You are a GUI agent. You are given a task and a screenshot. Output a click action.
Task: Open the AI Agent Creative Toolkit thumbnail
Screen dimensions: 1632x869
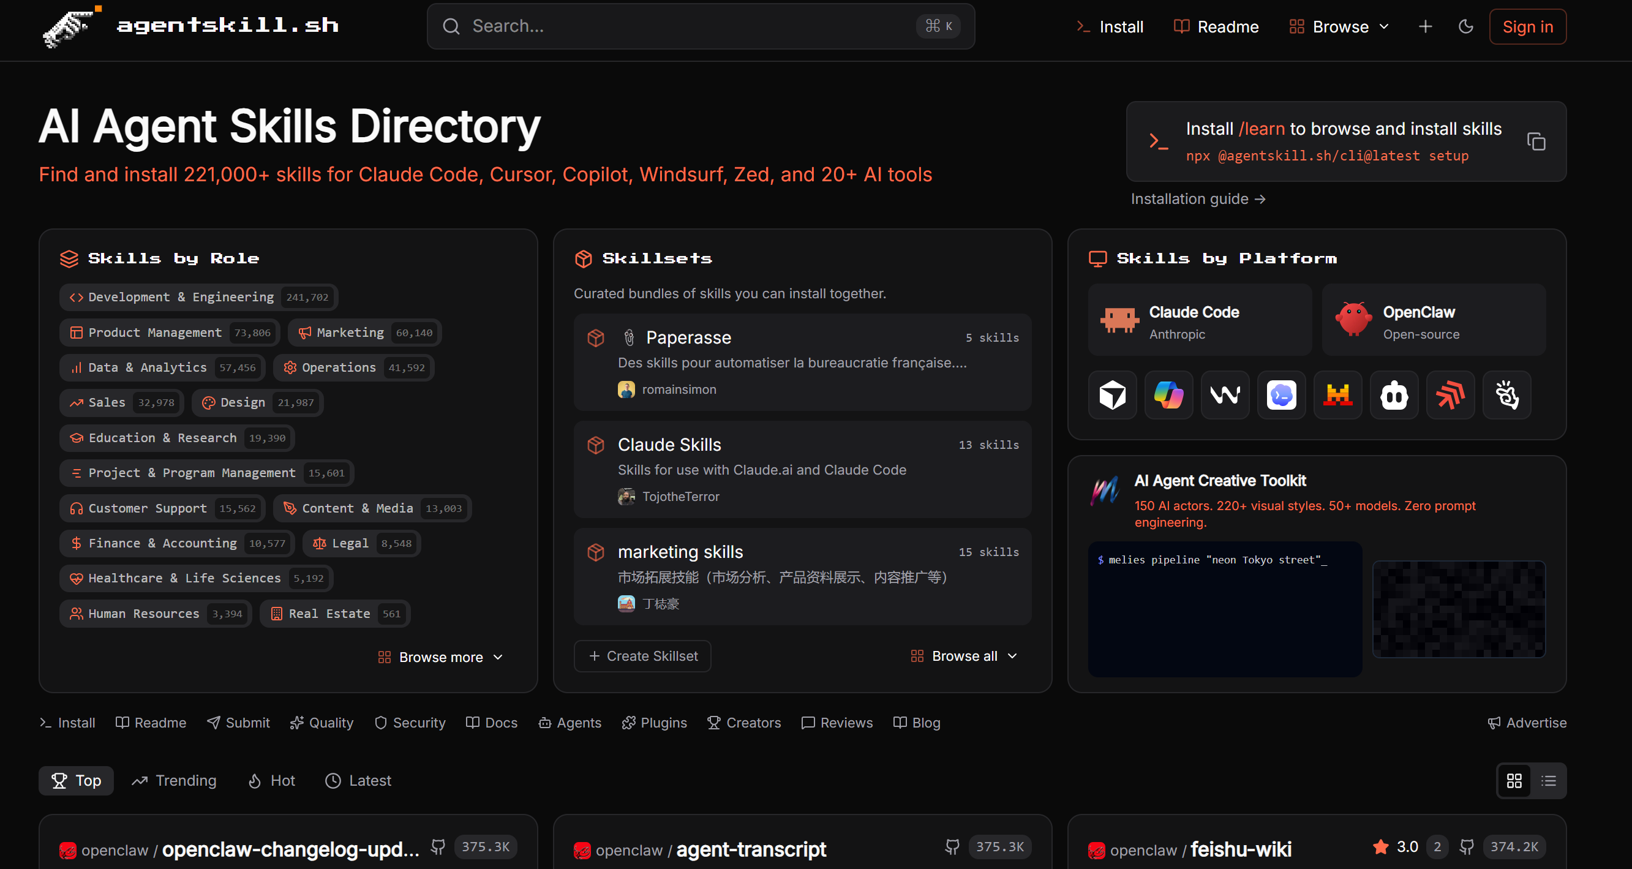tap(1459, 609)
